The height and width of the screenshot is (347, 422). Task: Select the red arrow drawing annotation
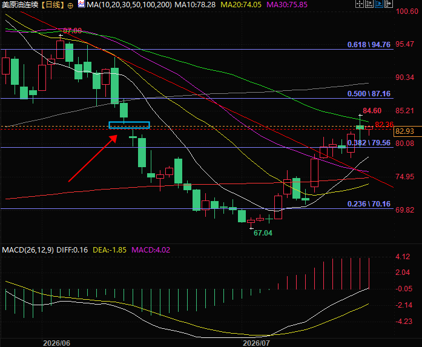point(93,158)
